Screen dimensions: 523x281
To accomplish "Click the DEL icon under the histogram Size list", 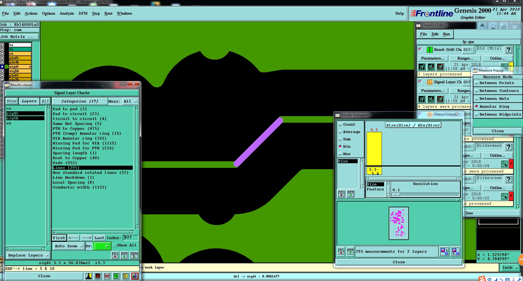I will 341,193.
